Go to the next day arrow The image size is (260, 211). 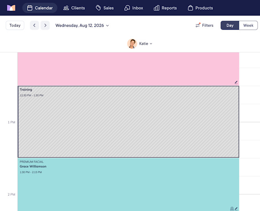click(45, 25)
